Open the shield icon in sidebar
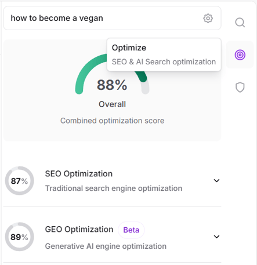This screenshot has height=265, width=257. [x=240, y=88]
